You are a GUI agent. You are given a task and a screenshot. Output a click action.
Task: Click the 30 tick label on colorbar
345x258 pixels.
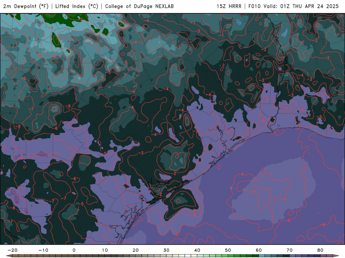166,250
